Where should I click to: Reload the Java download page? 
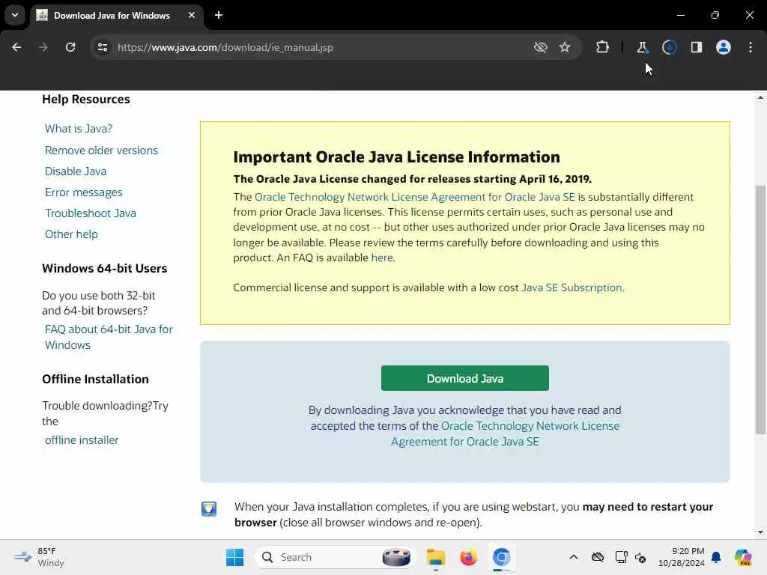(x=70, y=47)
